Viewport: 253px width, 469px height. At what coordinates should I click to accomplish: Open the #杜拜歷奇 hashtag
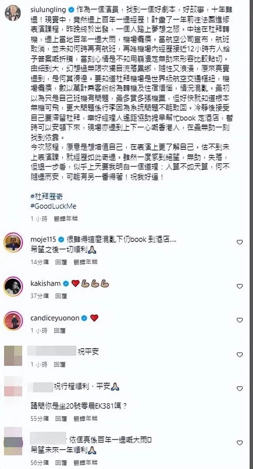(47, 196)
